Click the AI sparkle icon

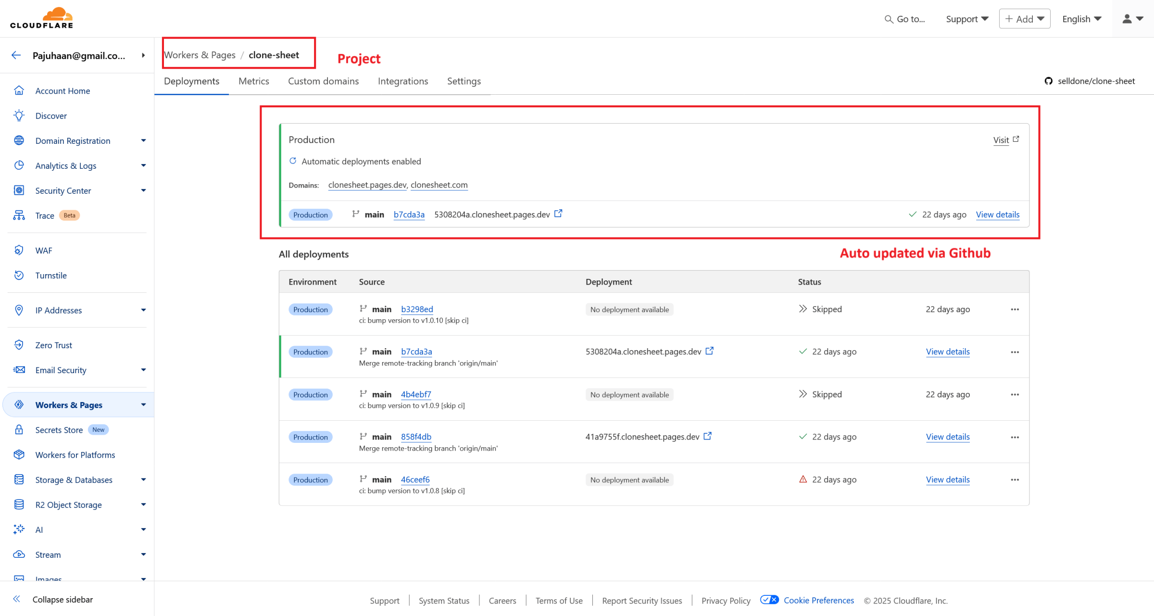pyautogui.click(x=19, y=529)
